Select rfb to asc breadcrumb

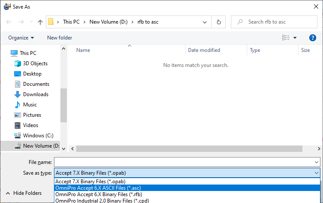point(148,22)
